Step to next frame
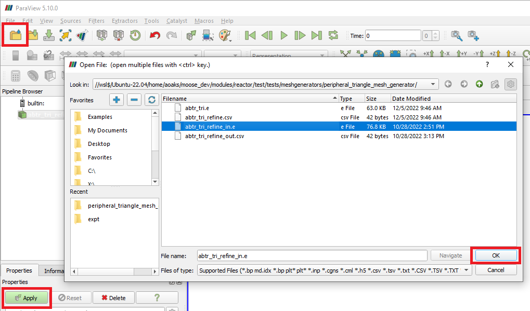 tap(300, 35)
